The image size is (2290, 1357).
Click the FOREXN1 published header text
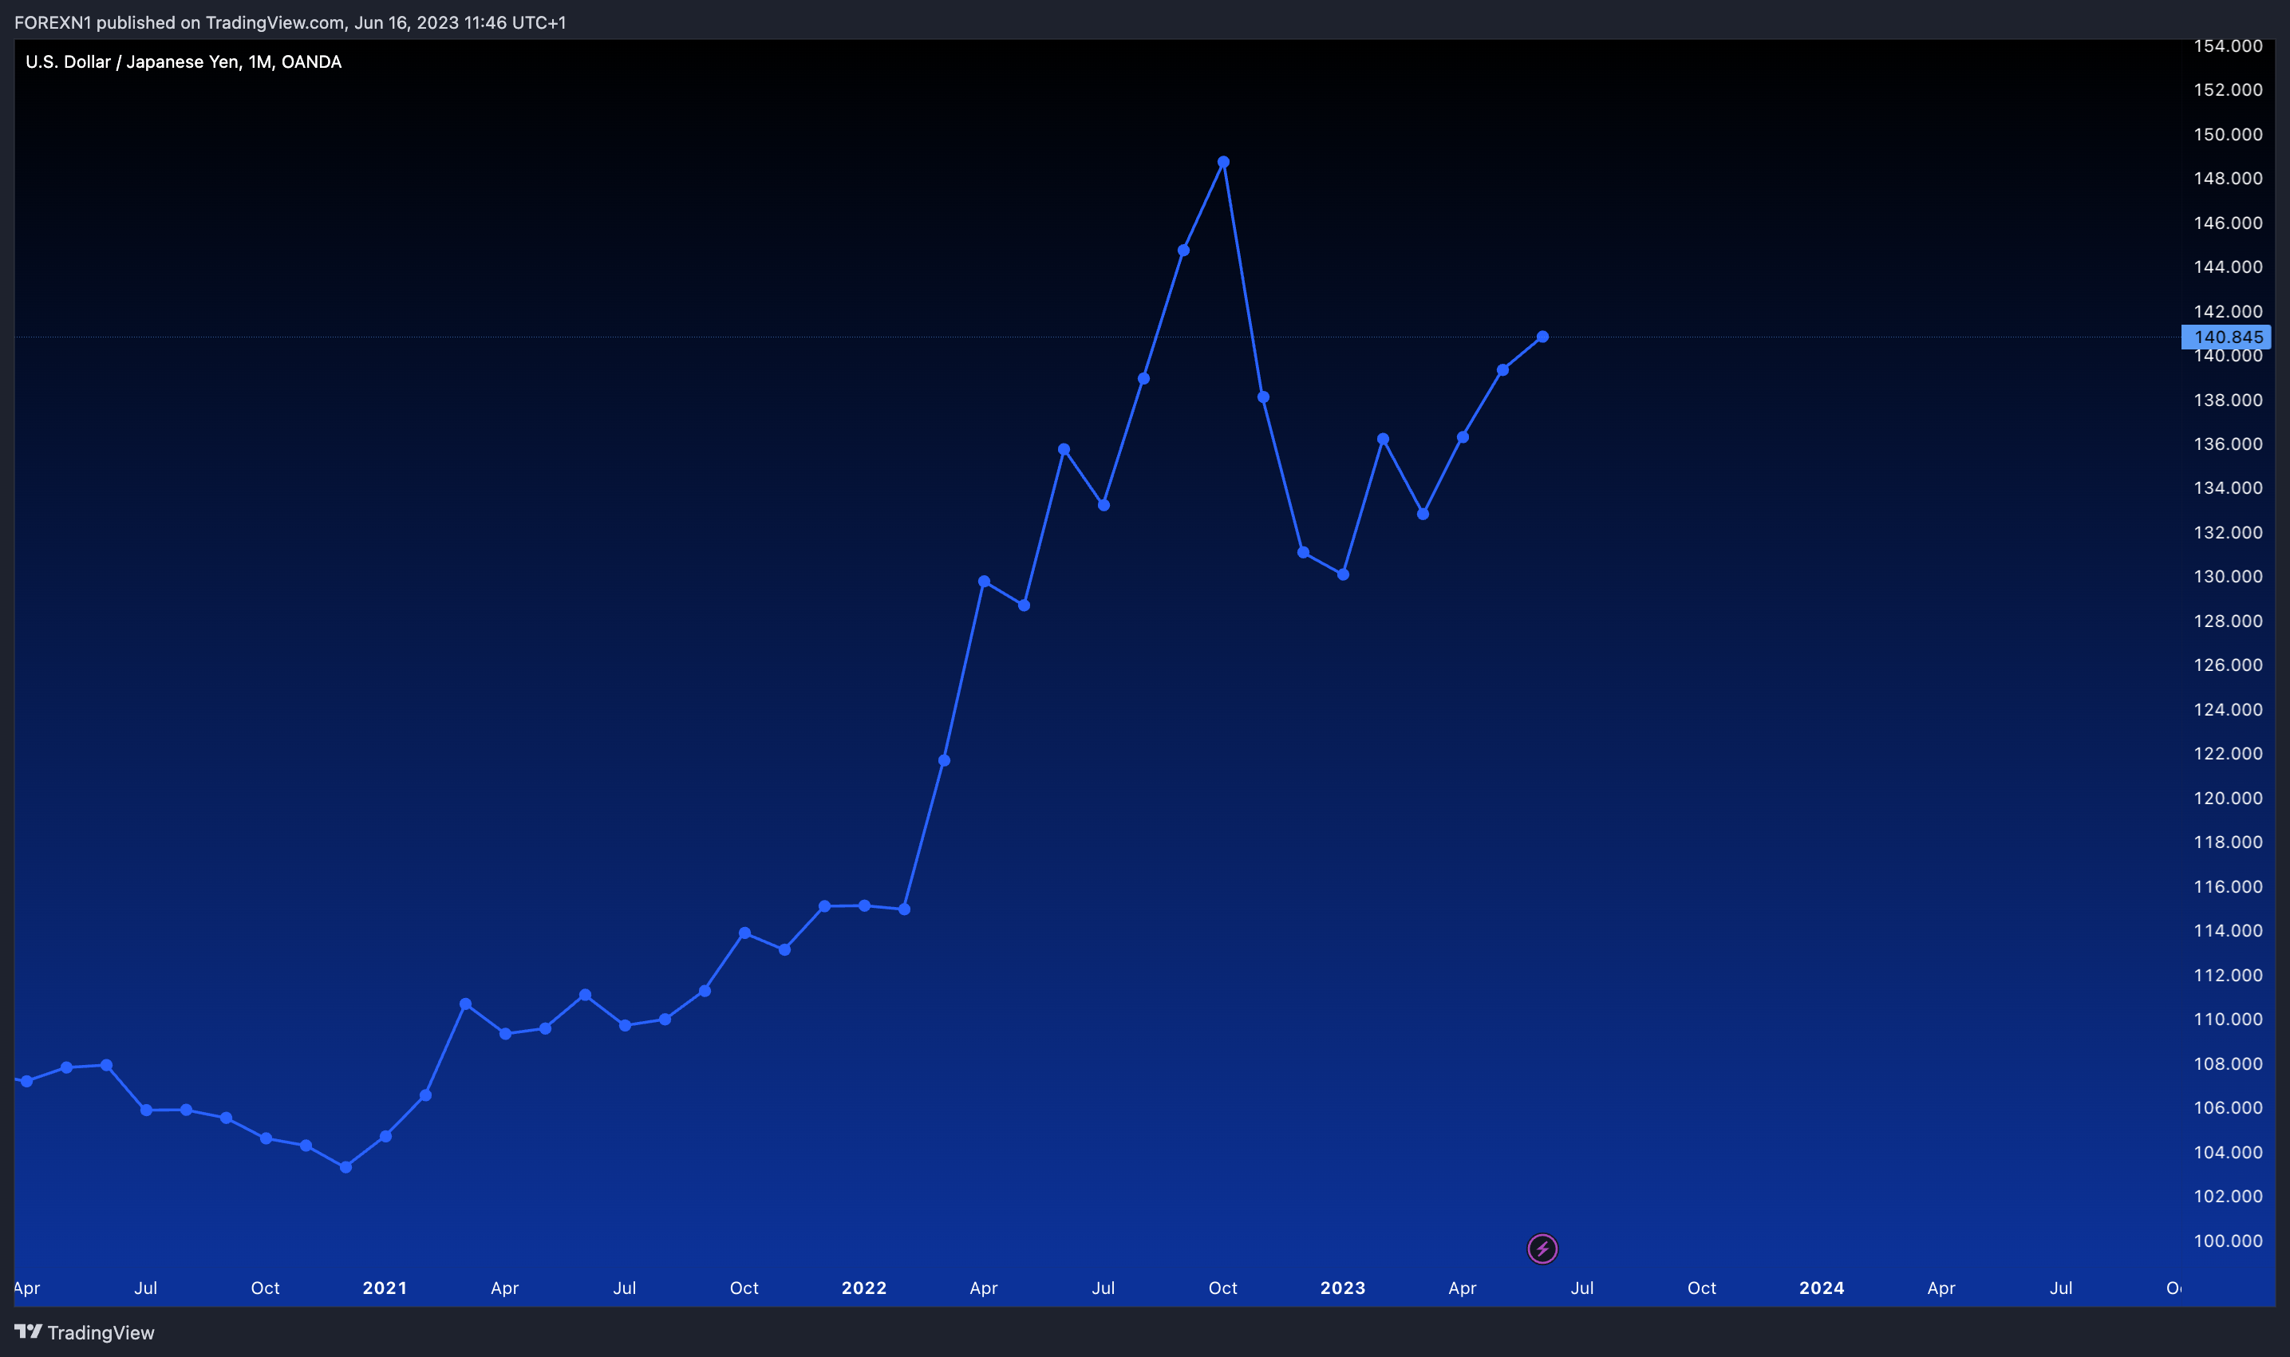(x=290, y=22)
